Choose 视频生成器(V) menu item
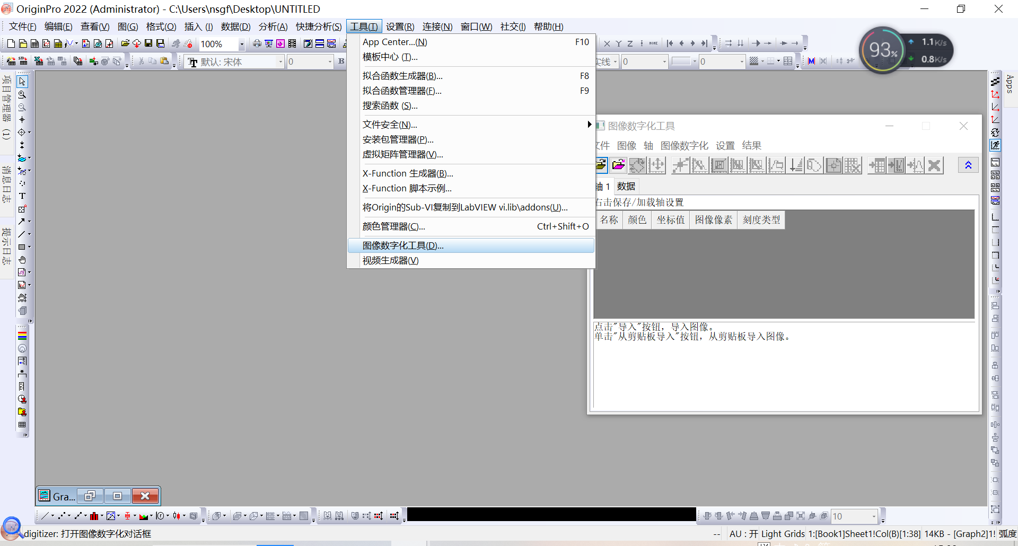The height and width of the screenshot is (546, 1018). tap(471, 260)
